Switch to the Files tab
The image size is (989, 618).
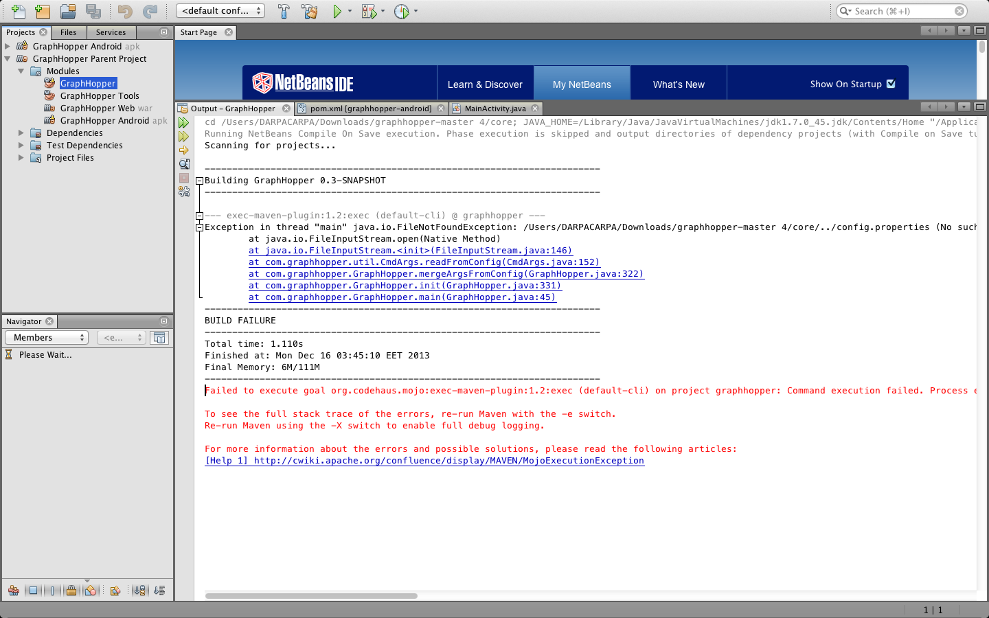click(69, 32)
